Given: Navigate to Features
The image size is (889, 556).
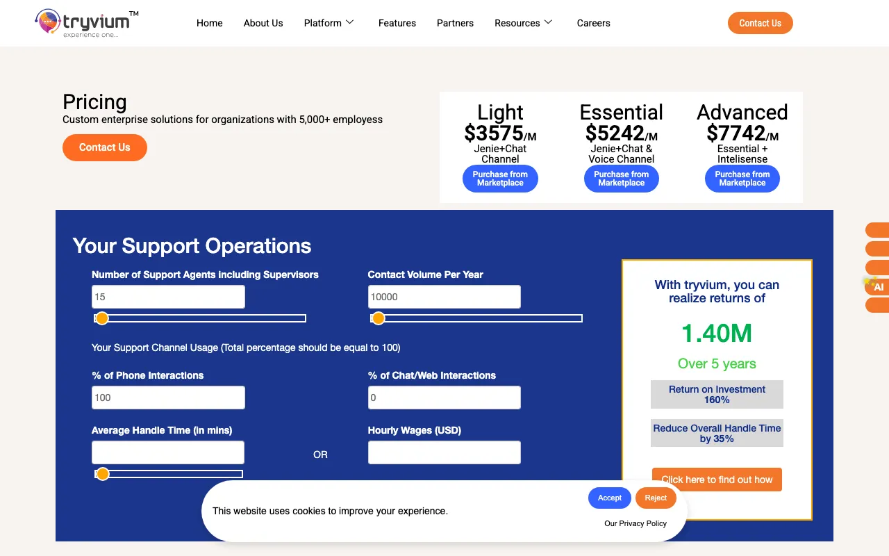Looking at the screenshot, I should click(x=397, y=23).
